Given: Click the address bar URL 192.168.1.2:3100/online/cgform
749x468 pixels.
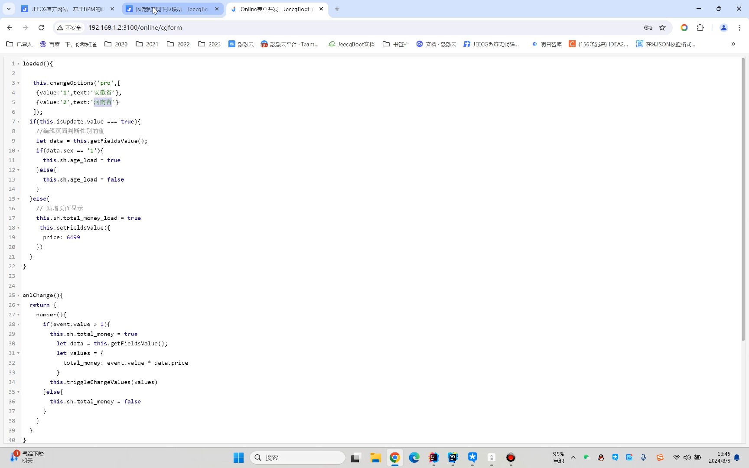Looking at the screenshot, I should (135, 27).
